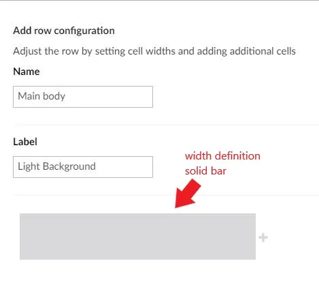Select the gray width definition bar
The height and width of the screenshot is (287, 319).
137,237
